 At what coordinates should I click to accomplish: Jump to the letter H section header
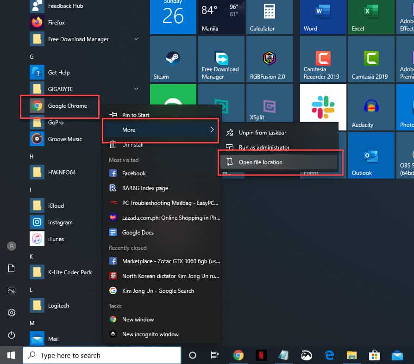[x=31, y=157]
